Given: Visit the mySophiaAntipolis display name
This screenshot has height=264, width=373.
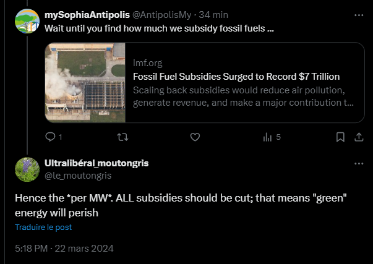Looking at the screenshot, I should coord(87,15).
